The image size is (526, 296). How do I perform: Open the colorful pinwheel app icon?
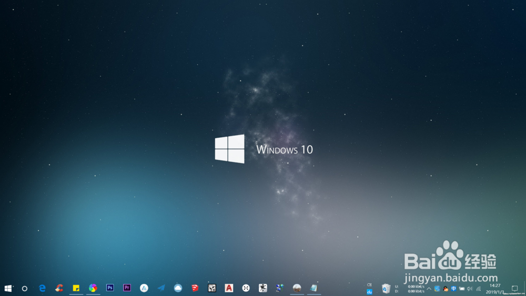[x=93, y=288]
